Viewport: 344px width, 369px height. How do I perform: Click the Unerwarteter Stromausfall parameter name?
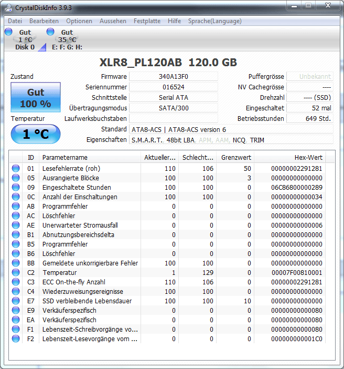tap(80, 225)
